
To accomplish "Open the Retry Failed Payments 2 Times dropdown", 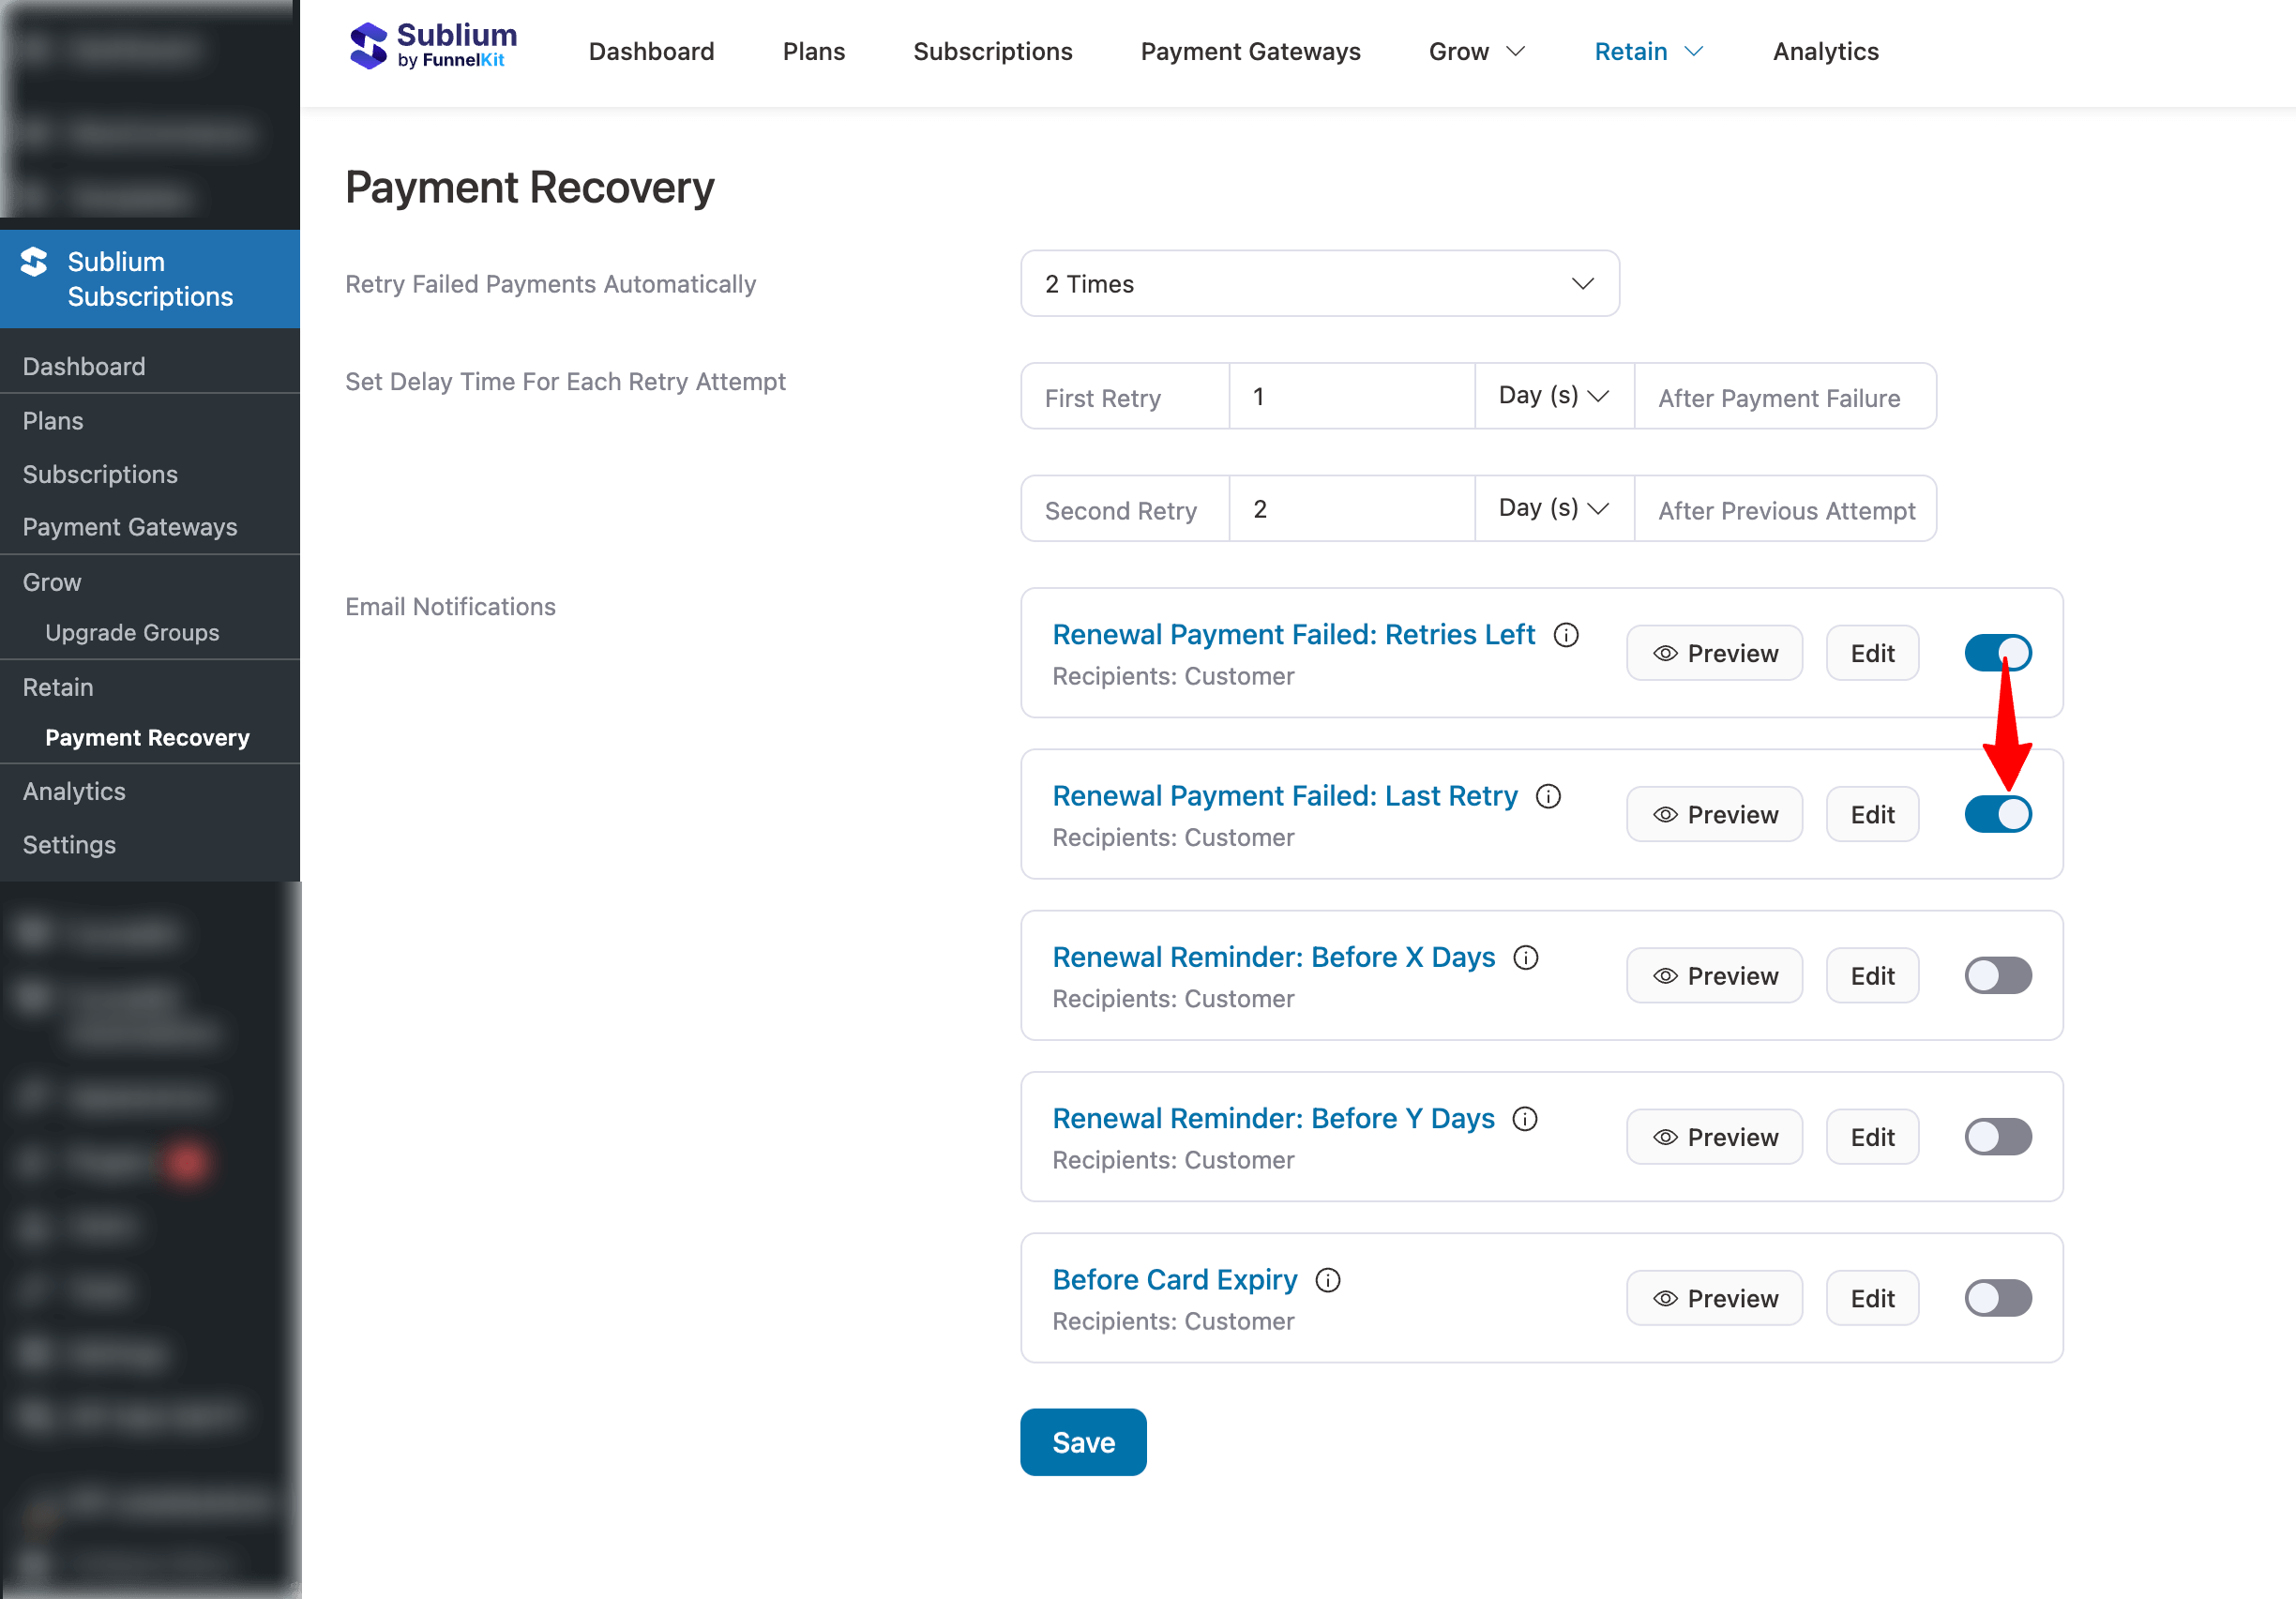I will coord(1318,283).
